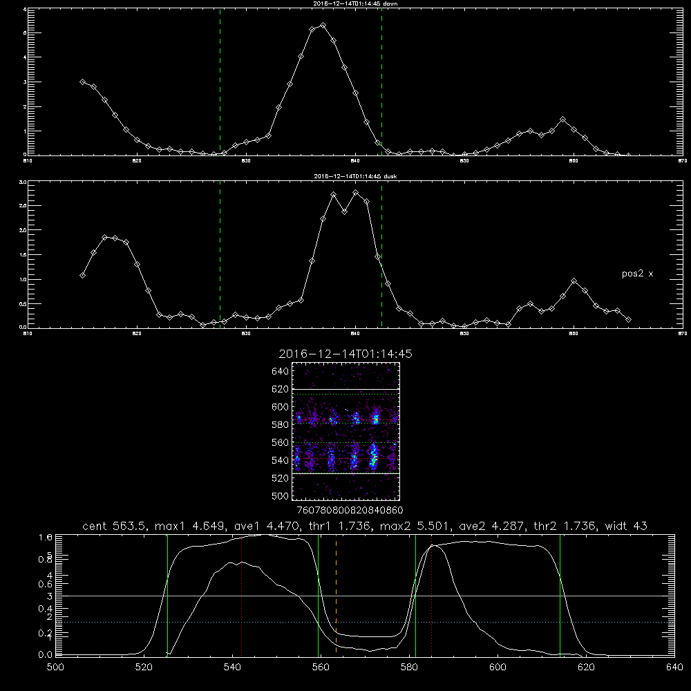The width and height of the screenshot is (691, 691).
Task: Click the green vertical line near 525 in bottom plot
Action: coord(167,596)
